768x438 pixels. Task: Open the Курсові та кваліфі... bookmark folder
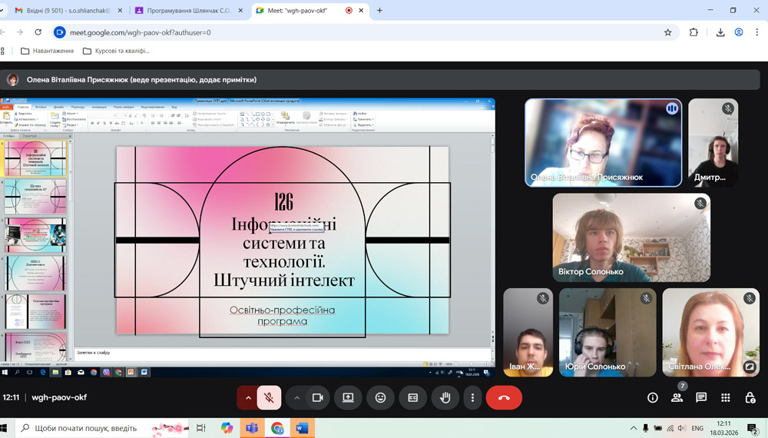(x=115, y=51)
